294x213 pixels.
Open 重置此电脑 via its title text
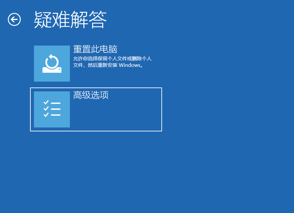(95, 49)
